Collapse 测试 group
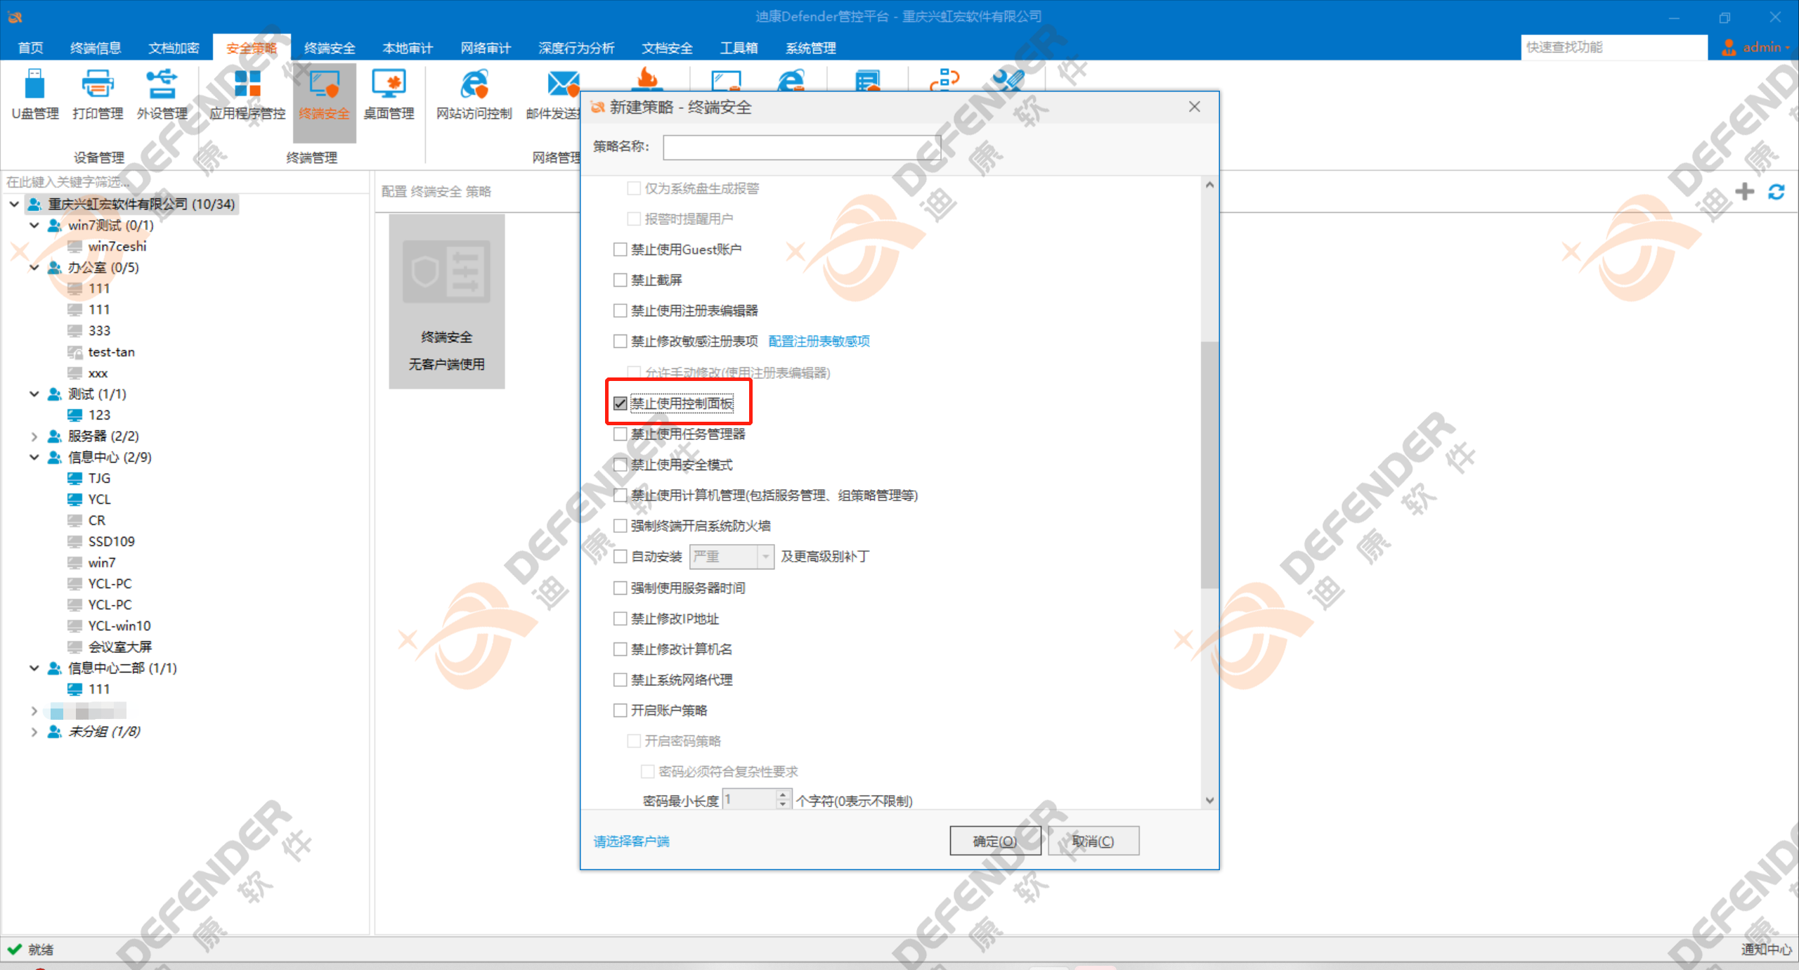 click(x=34, y=394)
